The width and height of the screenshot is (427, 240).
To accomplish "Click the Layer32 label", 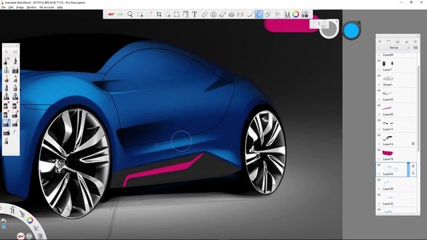I will click(x=388, y=204).
